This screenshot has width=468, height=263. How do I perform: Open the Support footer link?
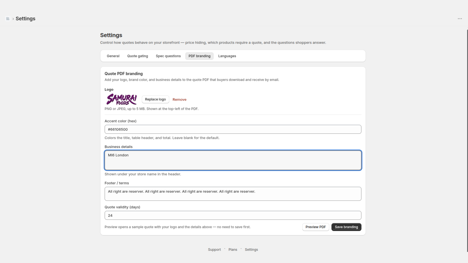click(214, 250)
